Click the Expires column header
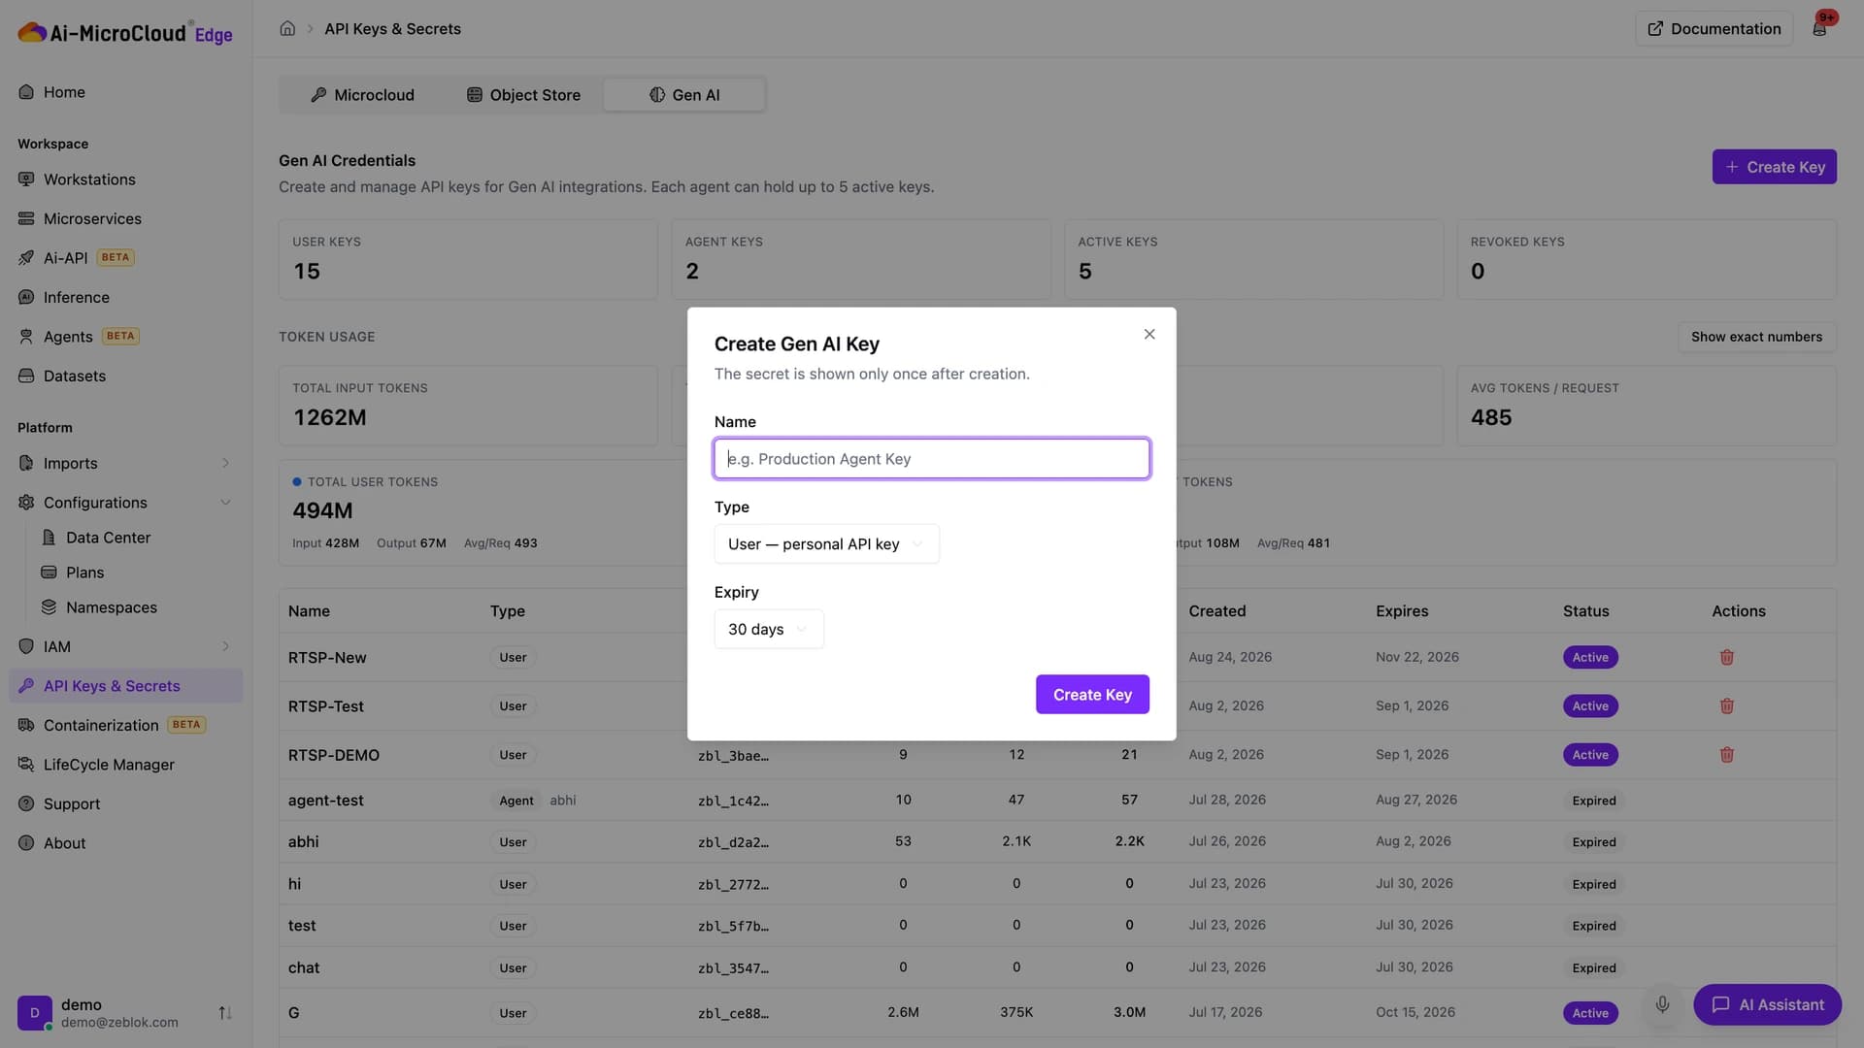The height and width of the screenshot is (1048, 1864). tap(1402, 611)
